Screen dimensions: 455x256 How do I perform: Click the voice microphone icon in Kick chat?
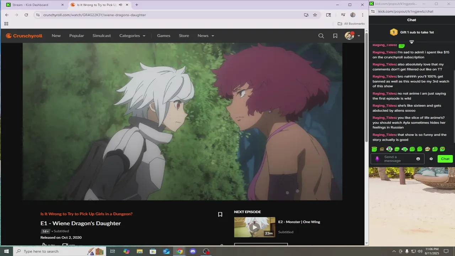377,159
